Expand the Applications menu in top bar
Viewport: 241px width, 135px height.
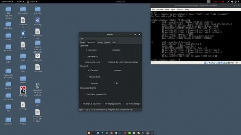pos(7,1)
